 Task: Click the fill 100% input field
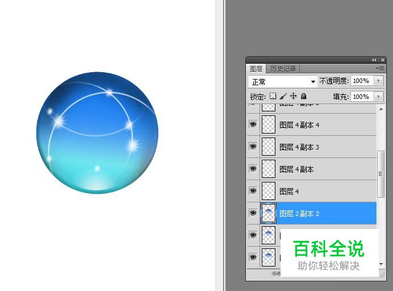tap(362, 96)
